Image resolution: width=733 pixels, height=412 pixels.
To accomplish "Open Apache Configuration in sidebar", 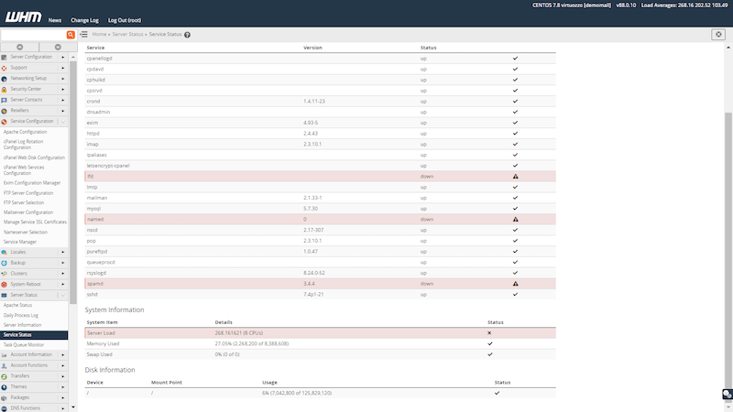I will coord(26,132).
